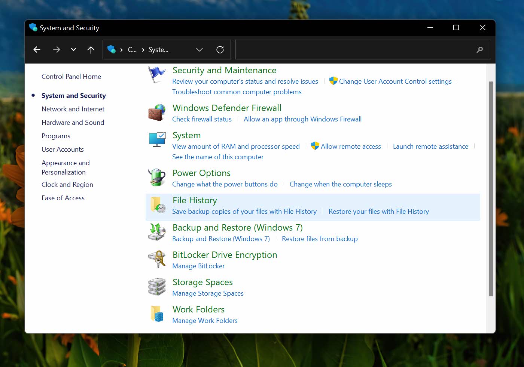Click Restore files from backup
This screenshot has height=367, width=524.
pos(320,239)
